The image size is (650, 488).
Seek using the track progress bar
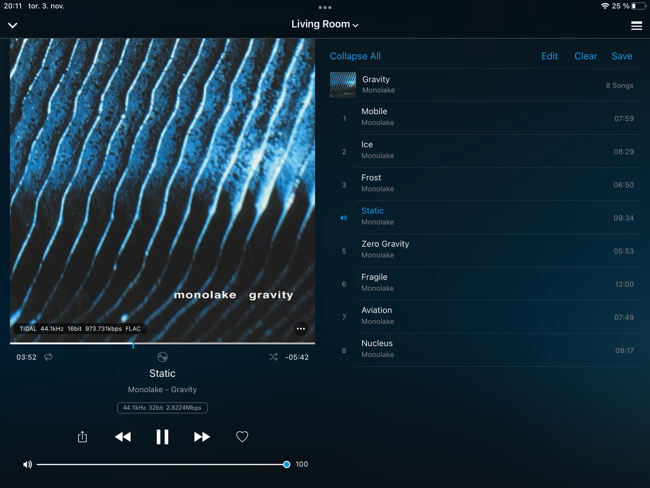(162, 343)
